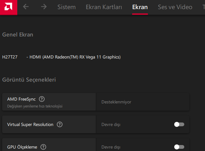Screen dimensions: 205x151
Task: Click Değişken yenileme hızı teknolojisi description
Action: tap(35, 106)
